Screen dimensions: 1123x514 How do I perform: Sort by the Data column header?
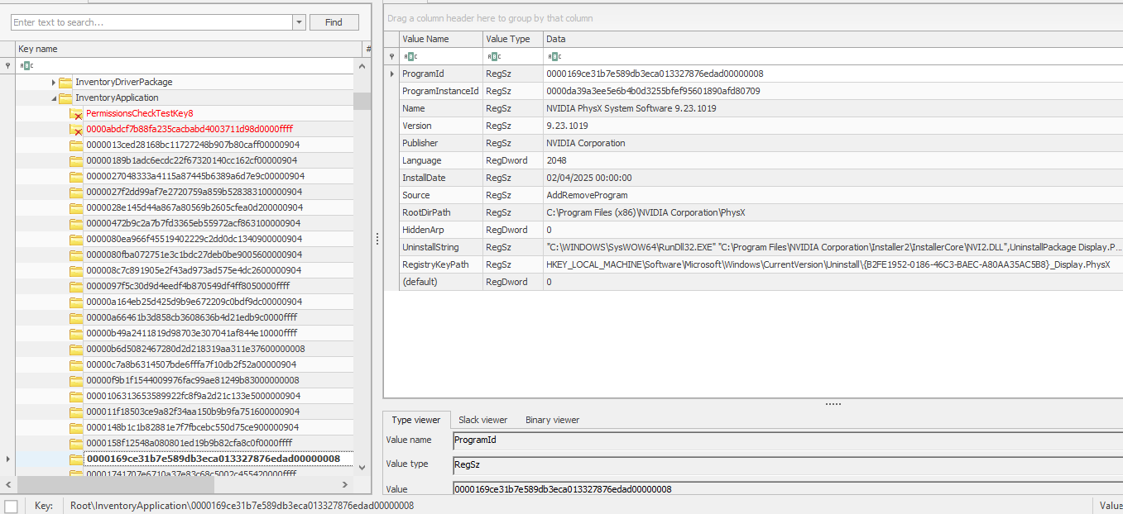pos(833,39)
